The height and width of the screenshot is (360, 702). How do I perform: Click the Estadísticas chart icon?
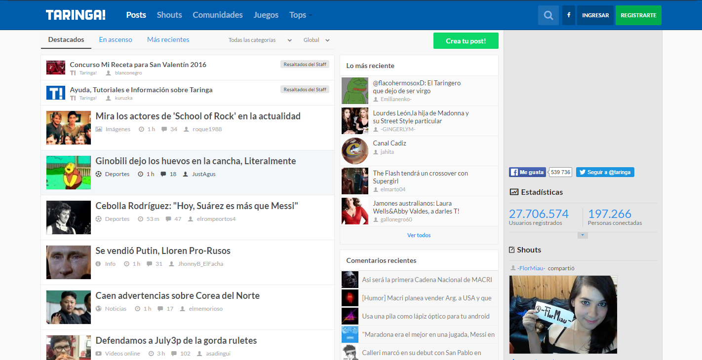coord(514,192)
